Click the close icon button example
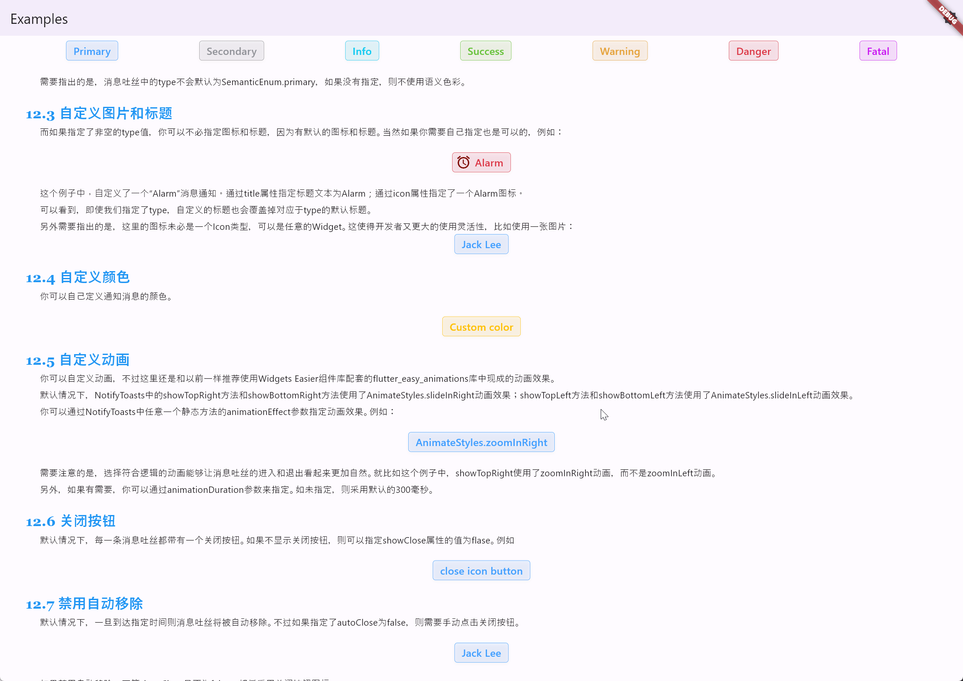The height and width of the screenshot is (681, 963). tap(481, 571)
